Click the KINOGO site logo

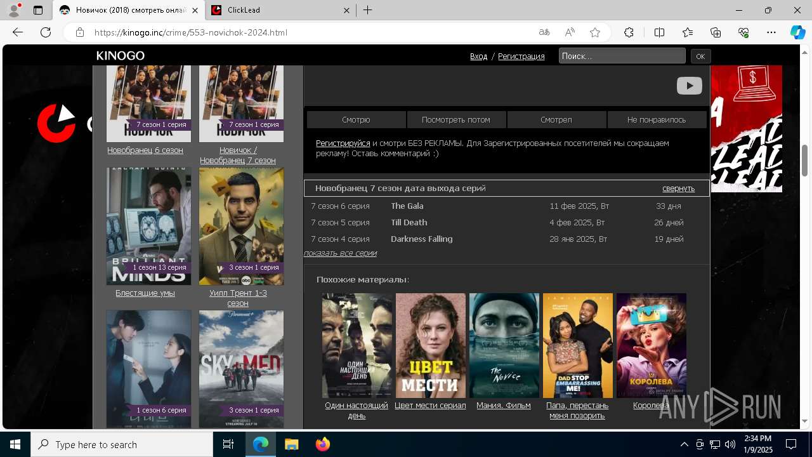121,56
